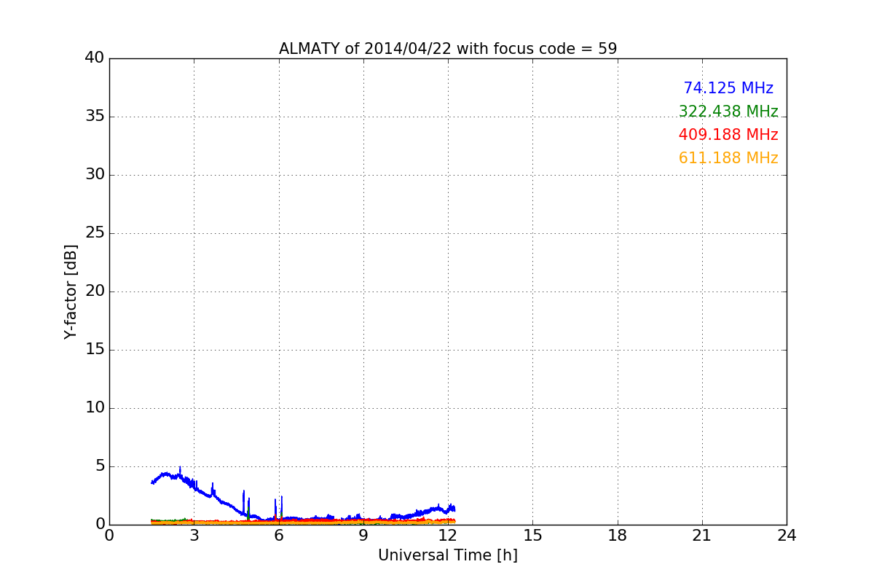
Task: Click the x-axis tick label 24
Action: [787, 536]
